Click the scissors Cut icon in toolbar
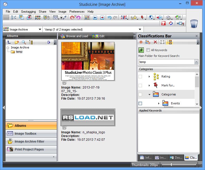The image size is (205, 170). point(13,17)
